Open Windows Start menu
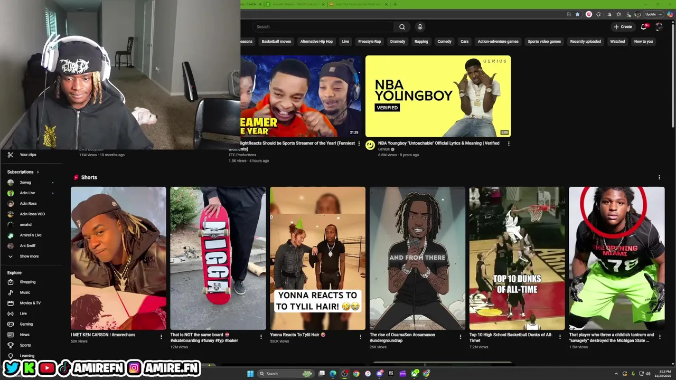676x380 pixels. (250, 374)
